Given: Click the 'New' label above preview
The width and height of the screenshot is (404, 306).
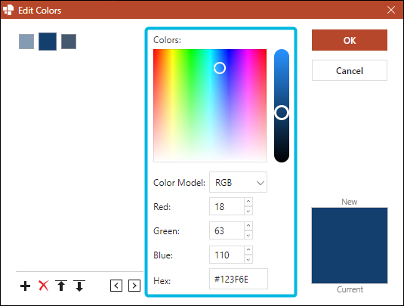Looking at the screenshot, I should 350,202.
